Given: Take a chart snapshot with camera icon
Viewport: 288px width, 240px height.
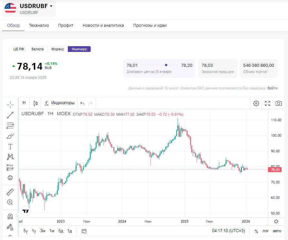Looking at the screenshot, I should pyautogui.click(x=278, y=103).
